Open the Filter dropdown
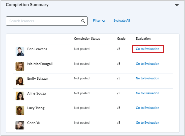Screen dimensions: 185x136 [x=99, y=21]
